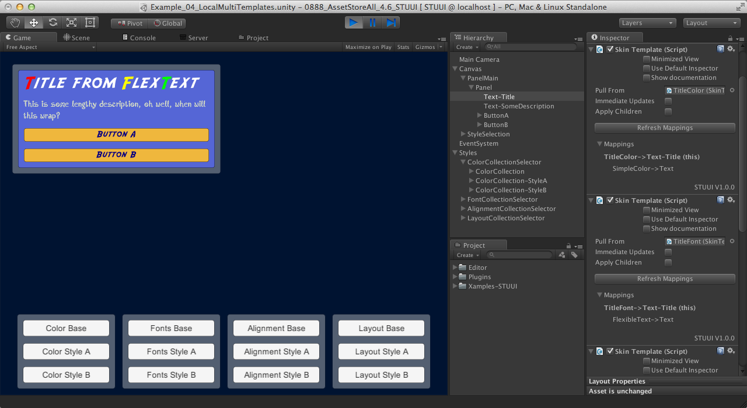747x408 pixels.
Task: Open the Project tab beside Server
Action: tap(253, 37)
